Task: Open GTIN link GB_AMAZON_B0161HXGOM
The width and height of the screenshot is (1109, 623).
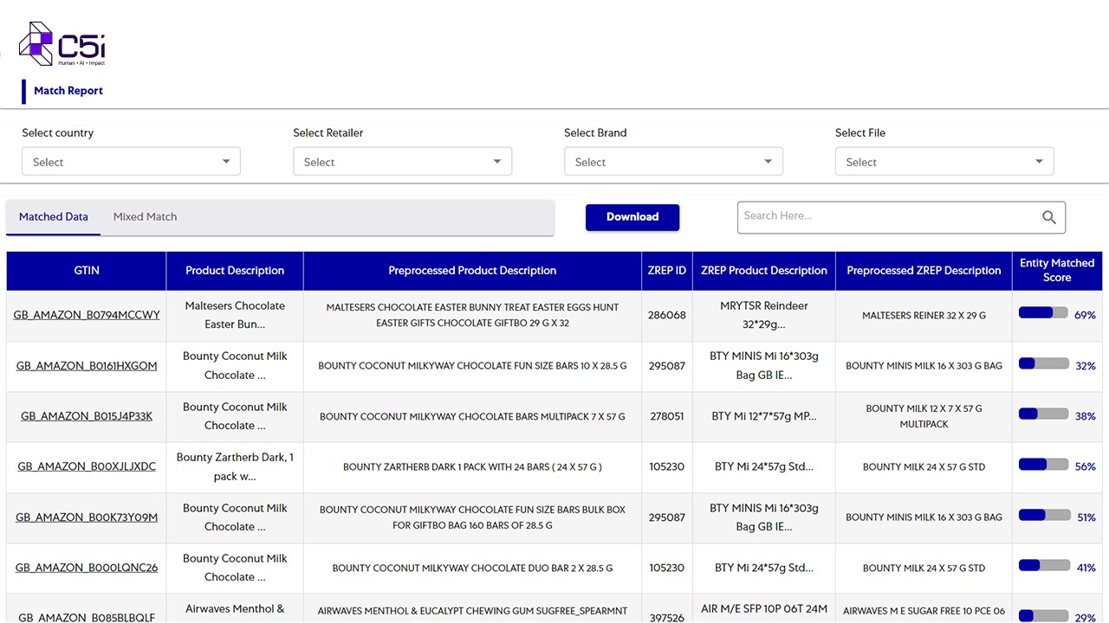Action: [x=87, y=366]
